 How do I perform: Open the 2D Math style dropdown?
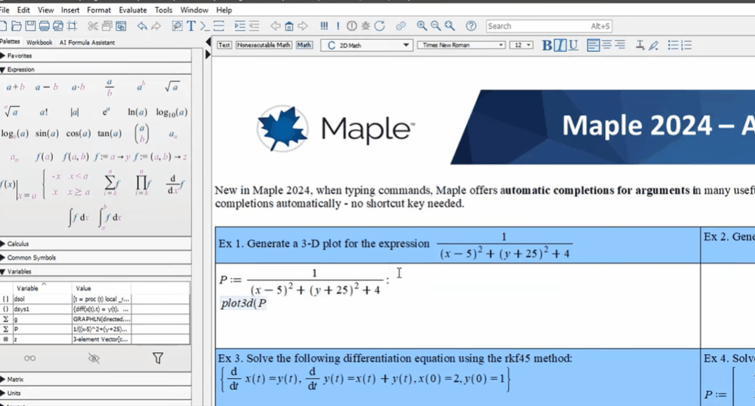pyautogui.click(x=367, y=45)
